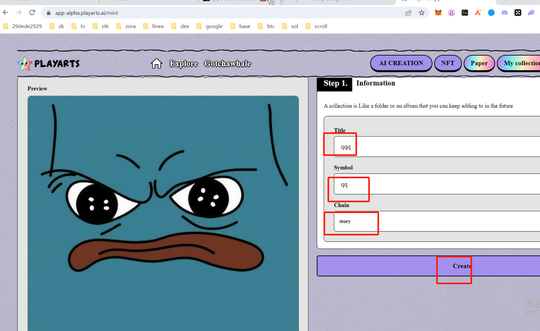Open the My collection tab
This screenshot has width=540, height=331.
pyautogui.click(x=519, y=63)
